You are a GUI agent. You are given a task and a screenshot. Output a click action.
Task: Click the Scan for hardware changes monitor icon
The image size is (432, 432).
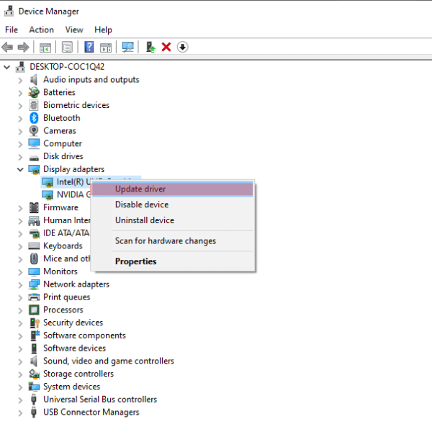pos(128,47)
